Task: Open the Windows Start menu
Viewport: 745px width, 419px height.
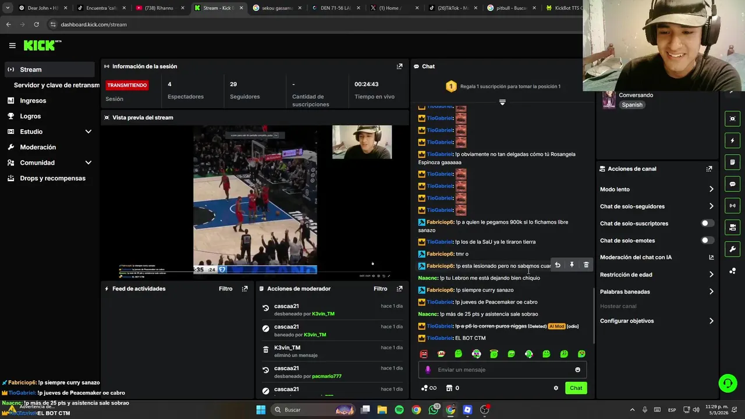Action: click(x=261, y=410)
